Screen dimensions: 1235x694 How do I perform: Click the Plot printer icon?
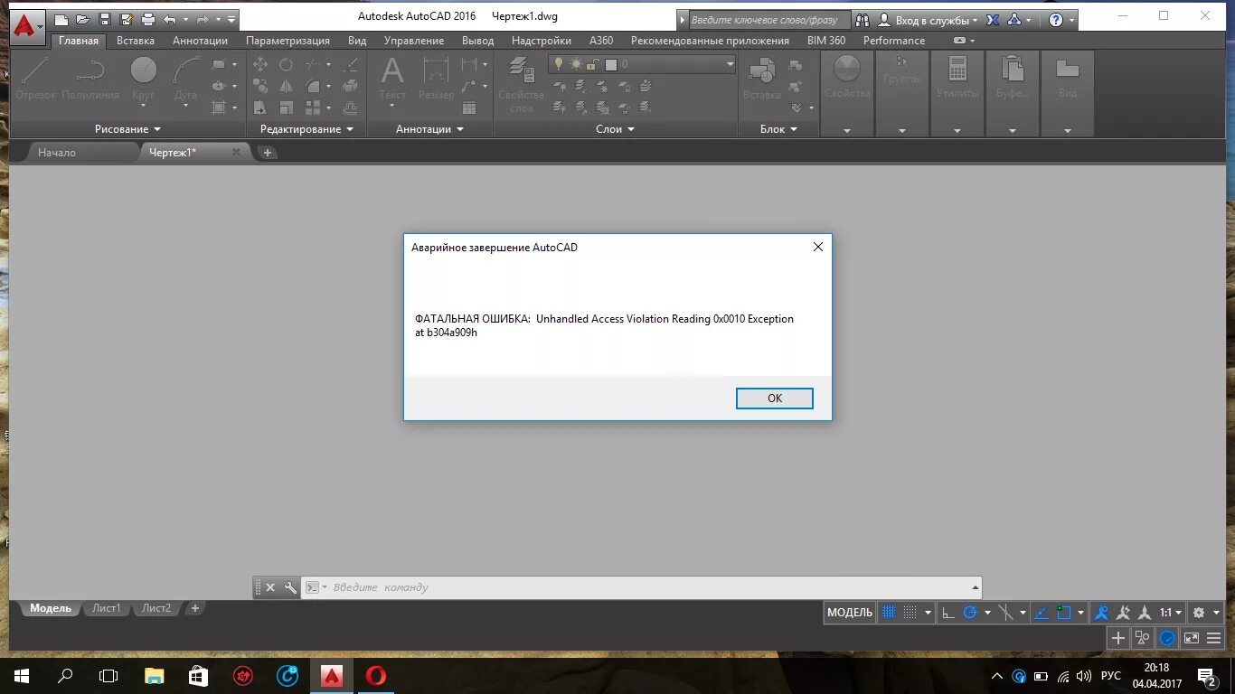click(148, 20)
